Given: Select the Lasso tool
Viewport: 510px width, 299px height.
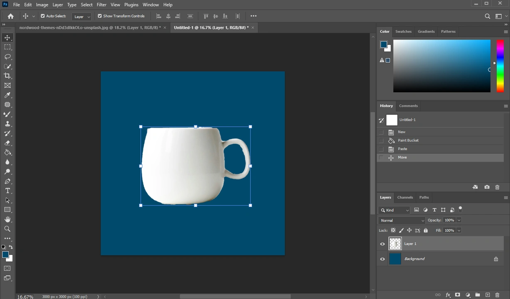Looking at the screenshot, I should [x=7, y=57].
